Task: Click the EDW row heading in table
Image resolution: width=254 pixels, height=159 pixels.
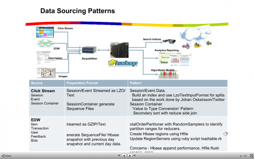Action: [36, 120]
